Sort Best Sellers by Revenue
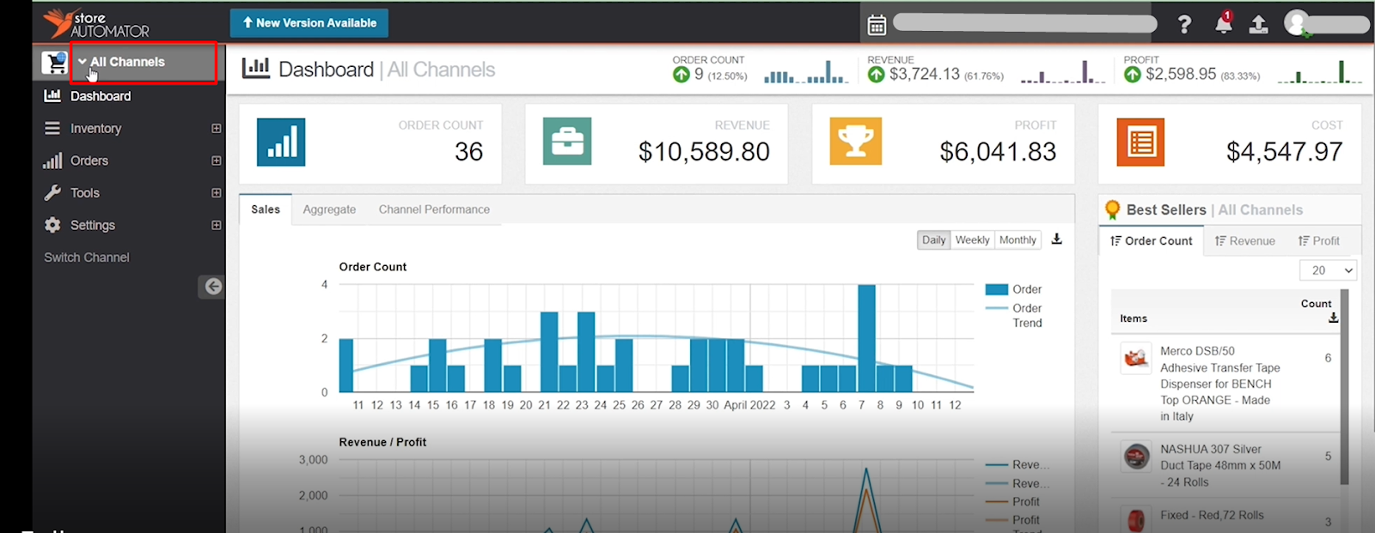Viewport: 1375px width, 533px height. coord(1244,241)
